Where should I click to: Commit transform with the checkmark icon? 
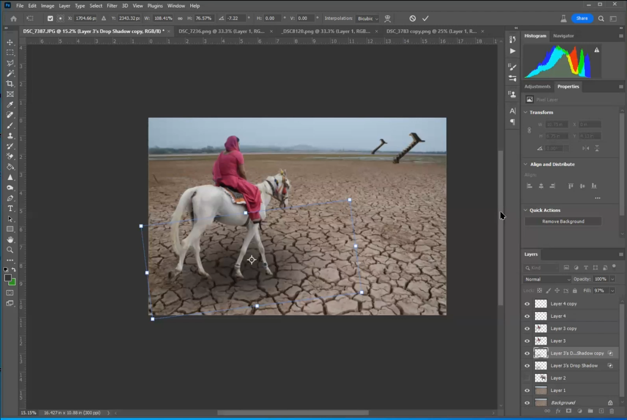coord(425,19)
